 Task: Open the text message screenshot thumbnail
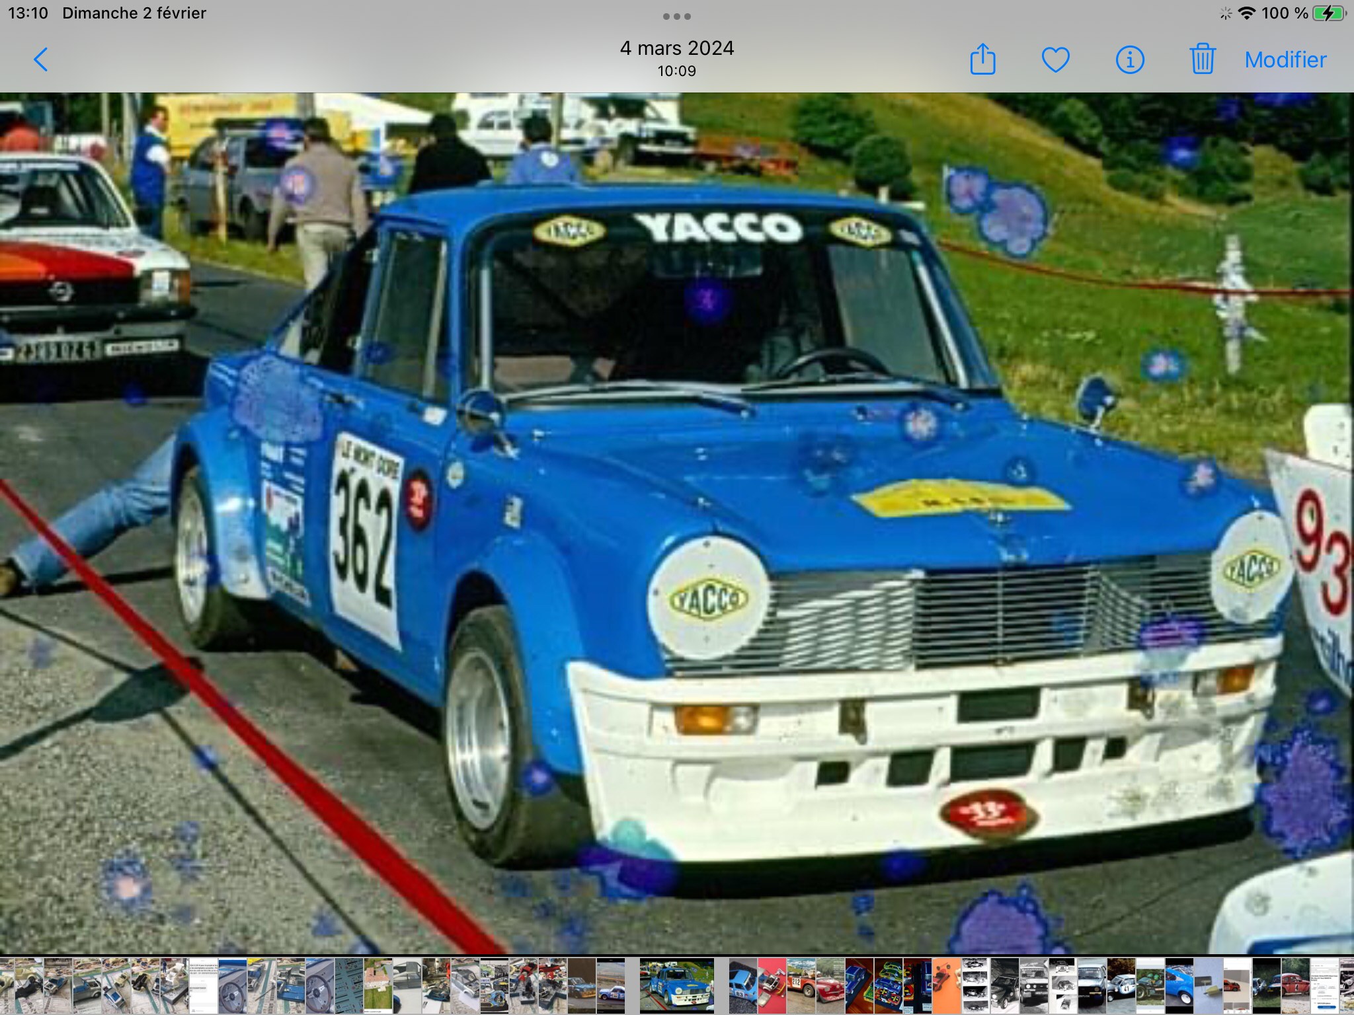pyautogui.click(x=204, y=985)
